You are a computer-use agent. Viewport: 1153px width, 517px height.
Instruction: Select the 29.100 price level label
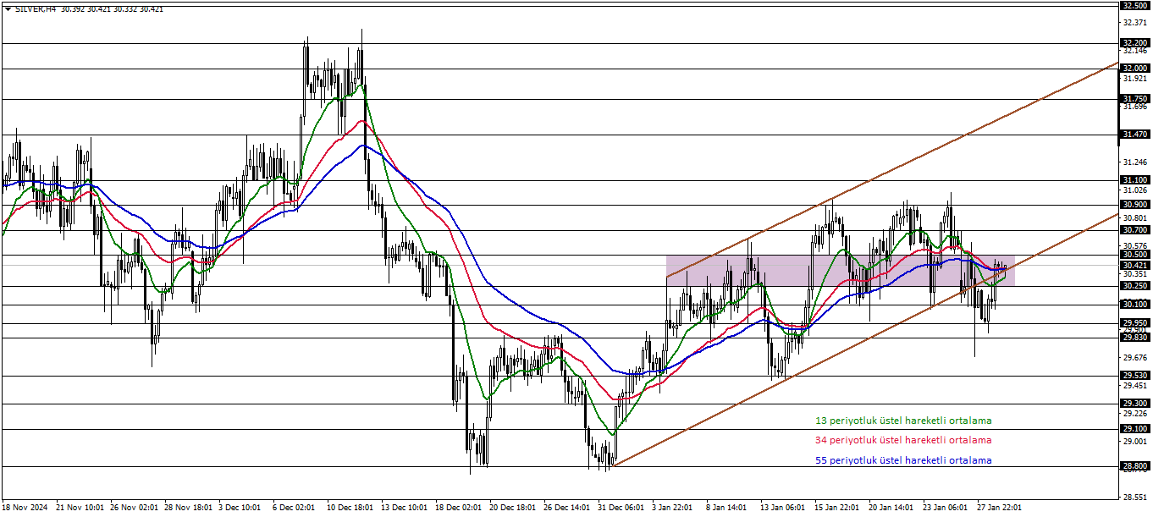pos(1134,429)
